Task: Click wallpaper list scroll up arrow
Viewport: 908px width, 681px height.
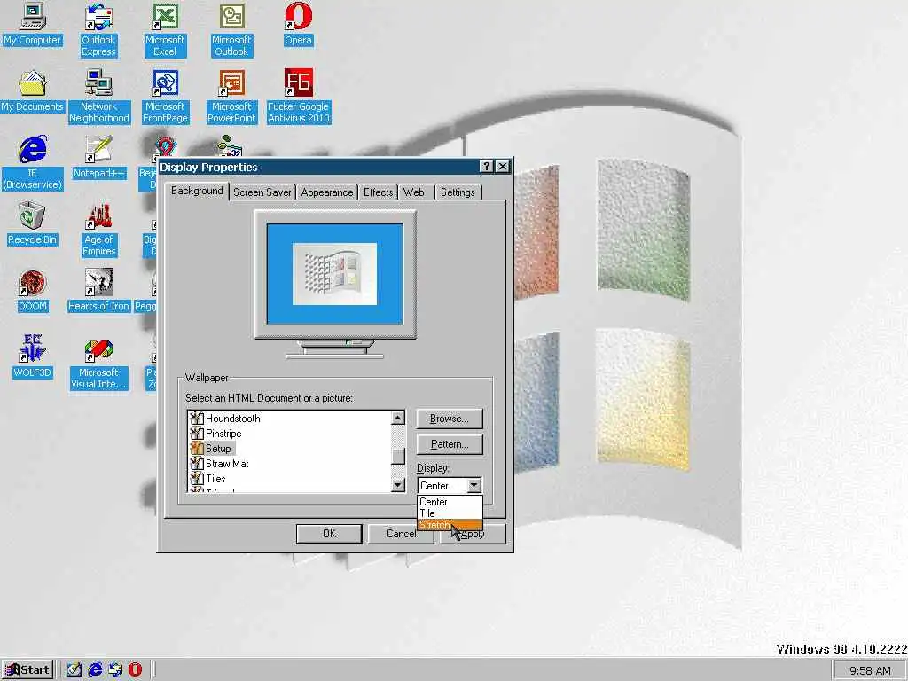Action: click(398, 419)
